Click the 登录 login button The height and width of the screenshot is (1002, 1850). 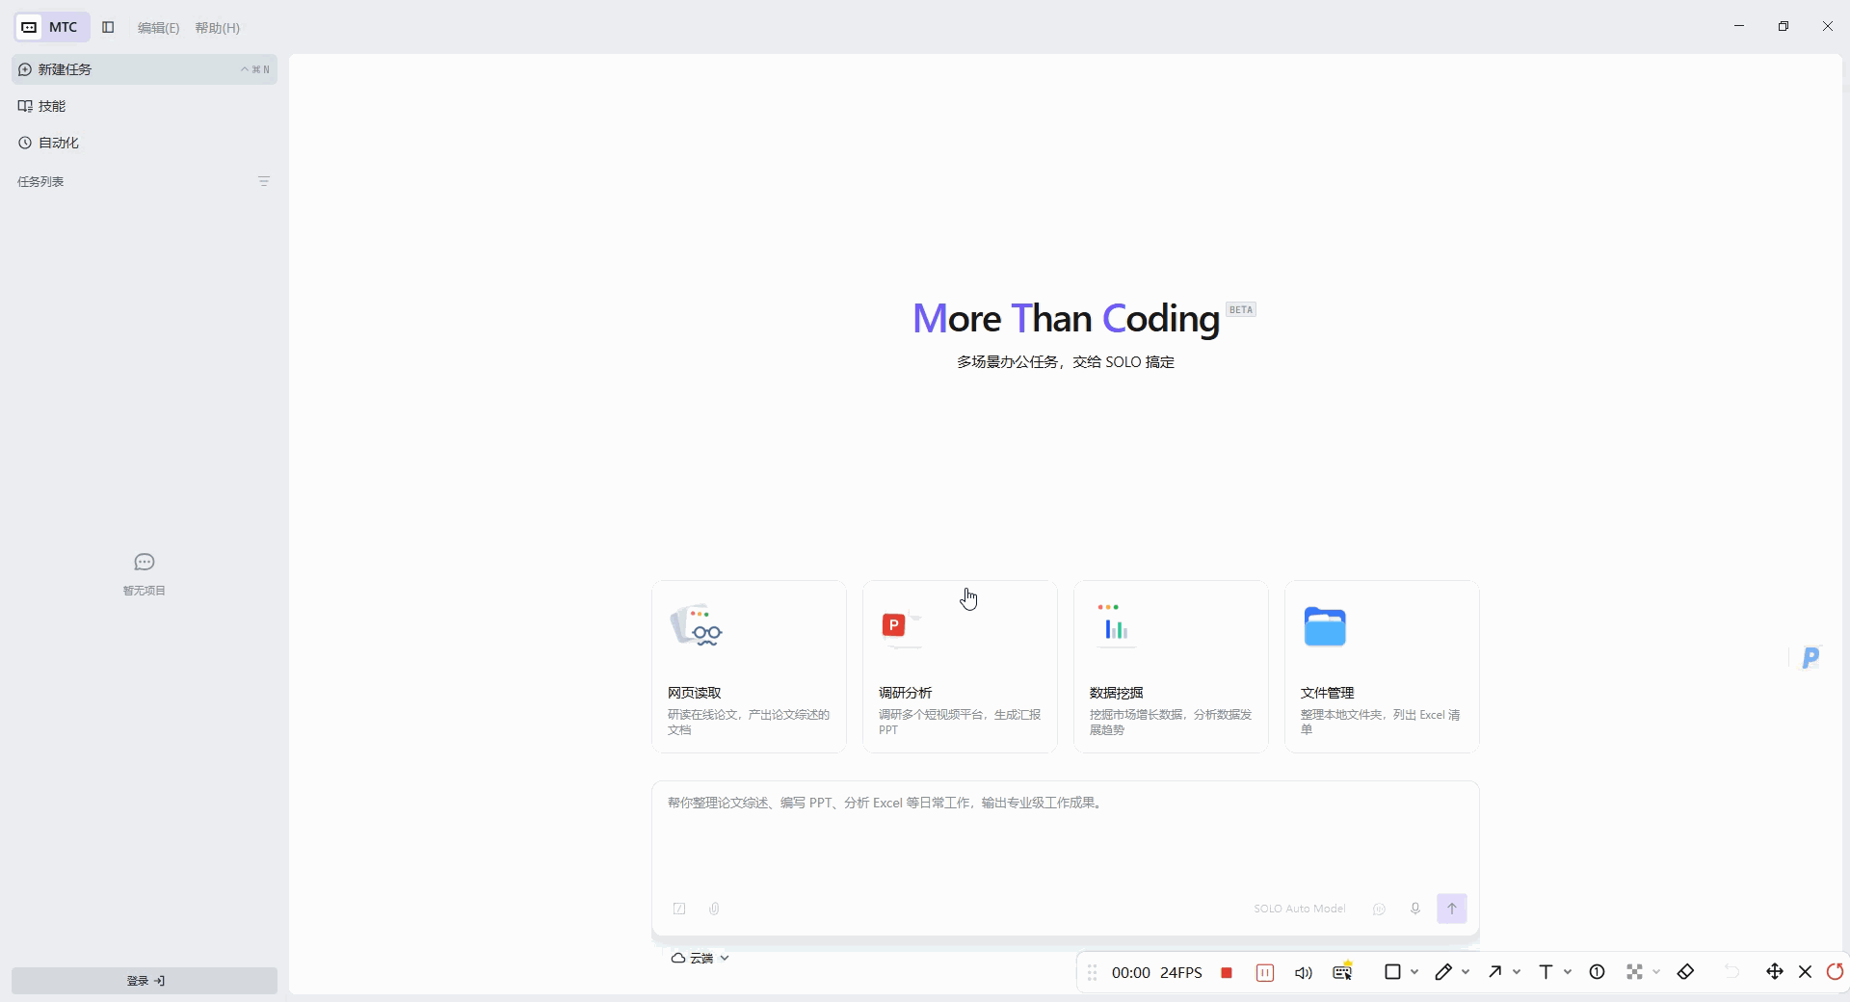coord(145,981)
